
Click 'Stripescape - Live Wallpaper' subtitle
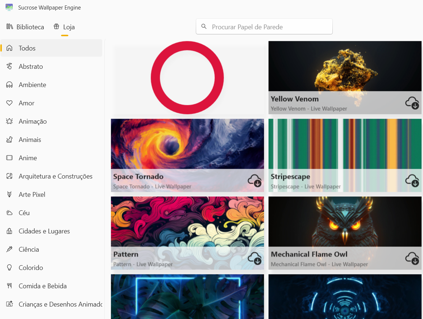(306, 186)
